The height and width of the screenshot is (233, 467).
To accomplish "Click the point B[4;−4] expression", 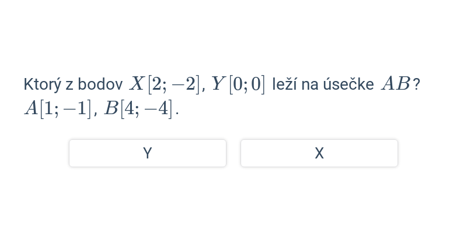I will click(x=138, y=109).
